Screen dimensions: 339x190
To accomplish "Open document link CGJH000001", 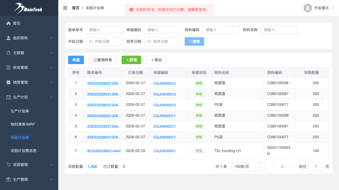I will click(x=164, y=151).
